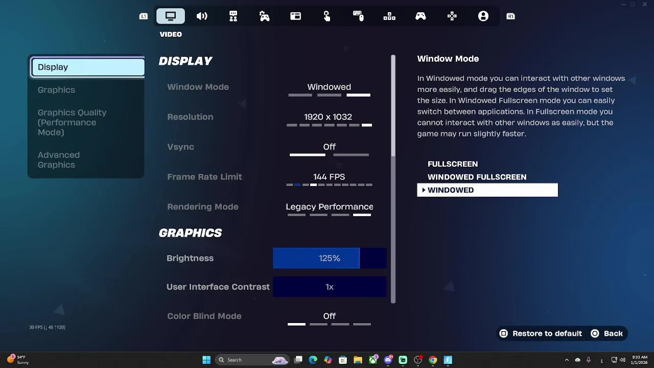Image resolution: width=654 pixels, height=368 pixels.
Task: Open the weather widget showing 54°F Sunny
Action: [18, 360]
